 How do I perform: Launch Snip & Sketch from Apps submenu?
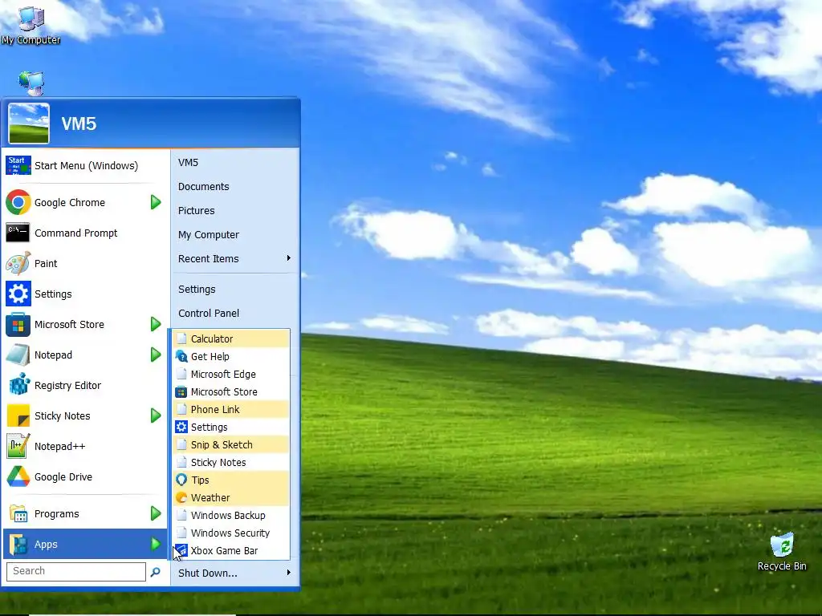232,444
